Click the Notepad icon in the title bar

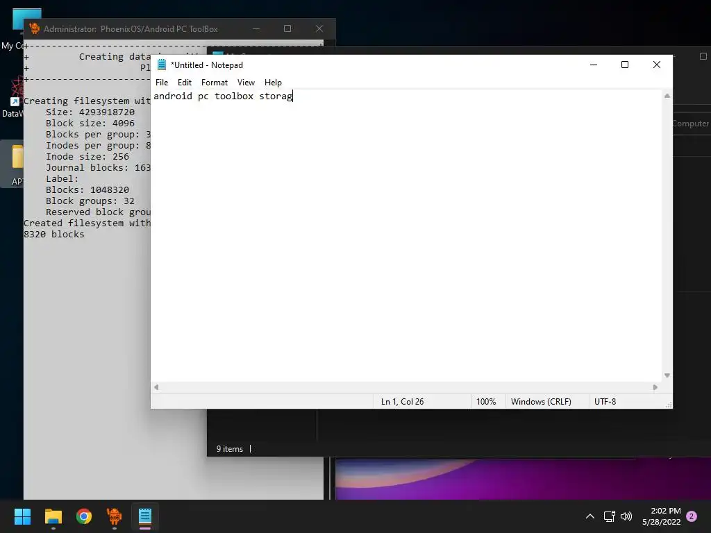[x=161, y=65]
